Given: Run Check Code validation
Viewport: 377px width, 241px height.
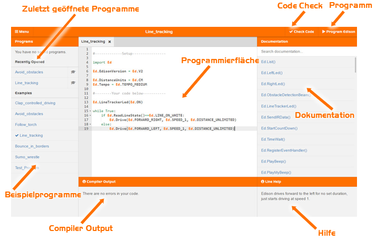Looking at the screenshot, I should 302,32.
